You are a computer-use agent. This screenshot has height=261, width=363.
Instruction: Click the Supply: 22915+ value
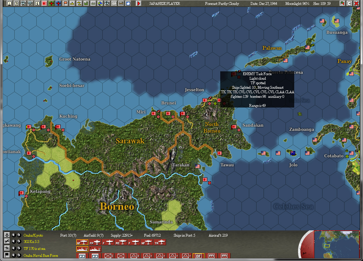coord(121,235)
